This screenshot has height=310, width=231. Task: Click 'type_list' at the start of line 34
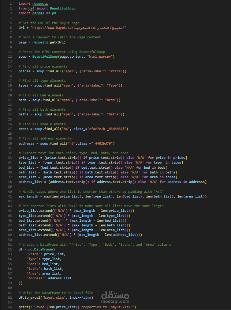[x=27, y=162]
